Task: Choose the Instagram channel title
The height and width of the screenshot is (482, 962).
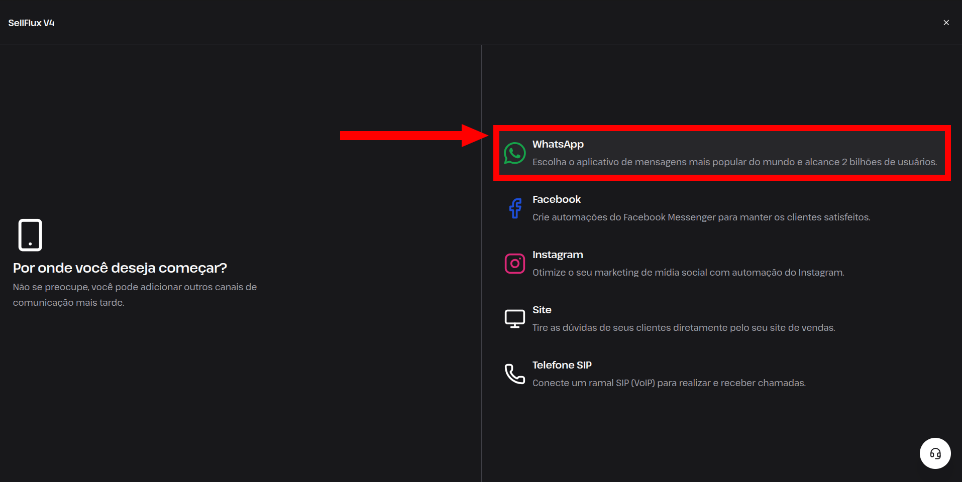Action: point(558,255)
